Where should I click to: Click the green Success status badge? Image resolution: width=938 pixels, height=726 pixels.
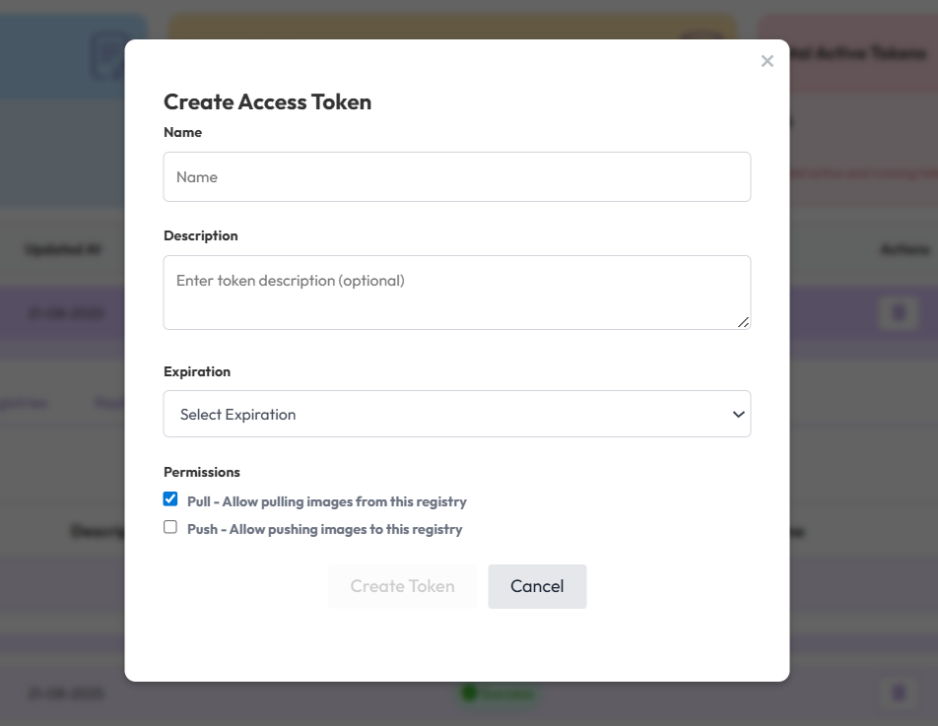point(499,693)
